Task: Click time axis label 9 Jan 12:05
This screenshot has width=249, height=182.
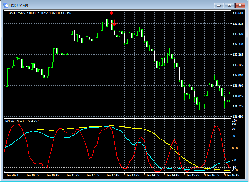Action: (x=91, y=175)
